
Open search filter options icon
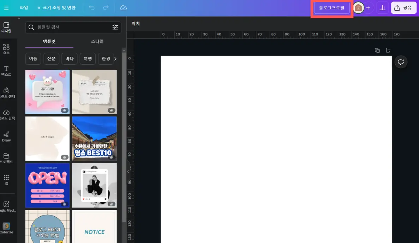115,27
